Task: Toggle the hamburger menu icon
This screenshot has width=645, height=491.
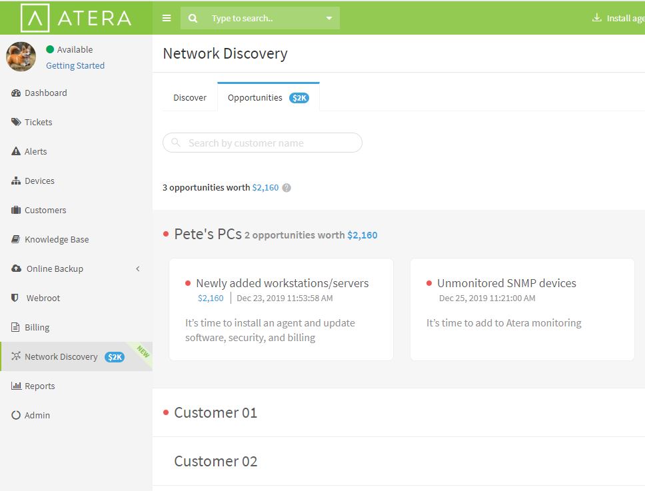Action: click(166, 18)
